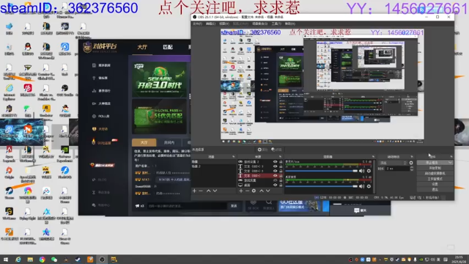469x264 pixels.
Task: Toggle visibility eye of the highlighted red text source
Action: (x=275, y=176)
